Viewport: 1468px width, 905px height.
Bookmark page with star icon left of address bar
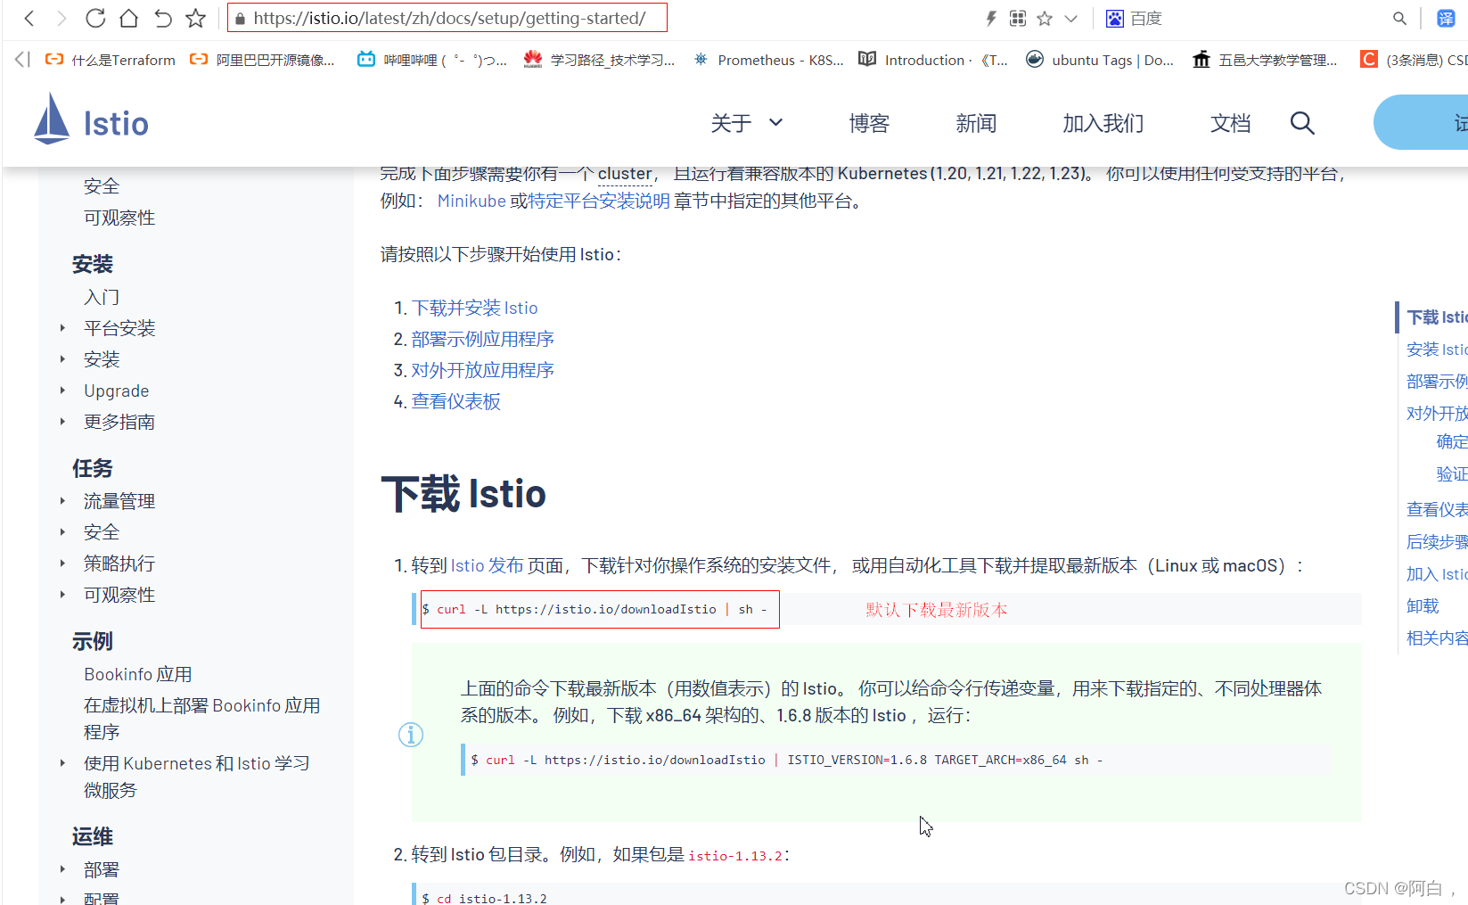coord(196,18)
